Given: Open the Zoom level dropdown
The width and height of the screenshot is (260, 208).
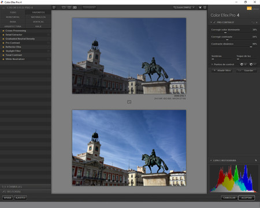Looking at the screenshot, I should (184, 8).
